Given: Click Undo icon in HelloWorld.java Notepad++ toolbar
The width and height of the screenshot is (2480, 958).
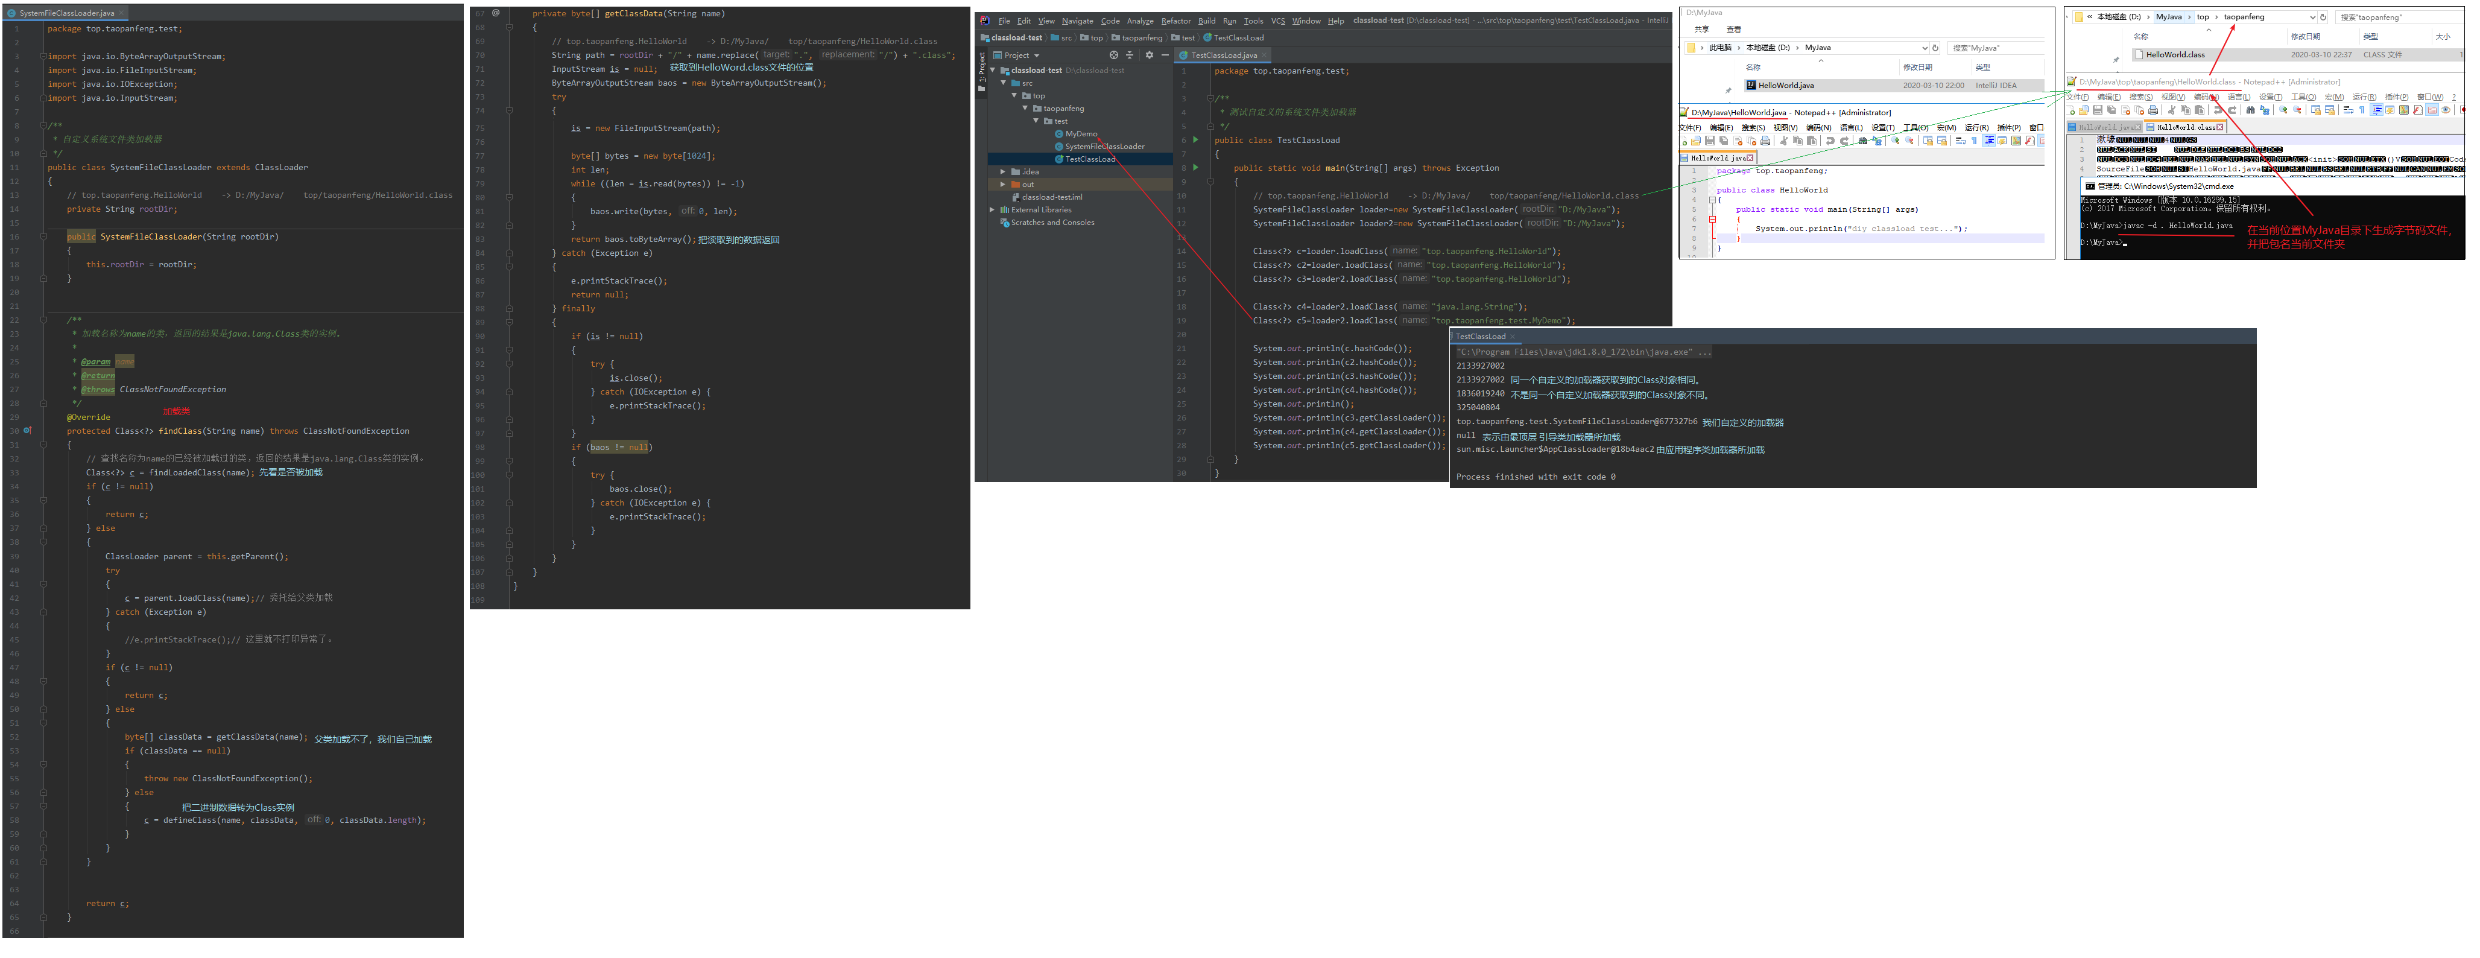Looking at the screenshot, I should [1830, 142].
